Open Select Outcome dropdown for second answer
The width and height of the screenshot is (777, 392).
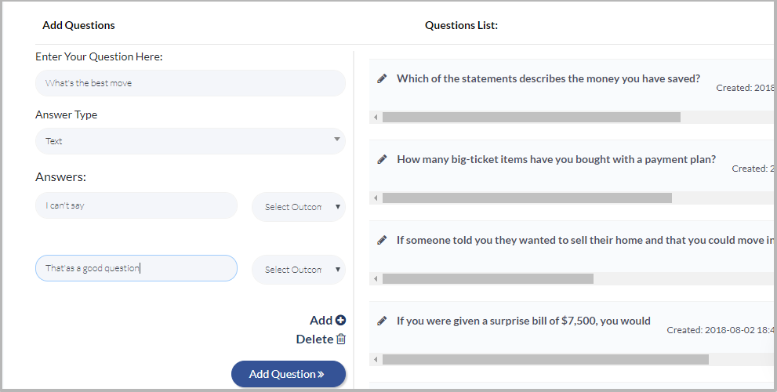(x=298, y=270)
